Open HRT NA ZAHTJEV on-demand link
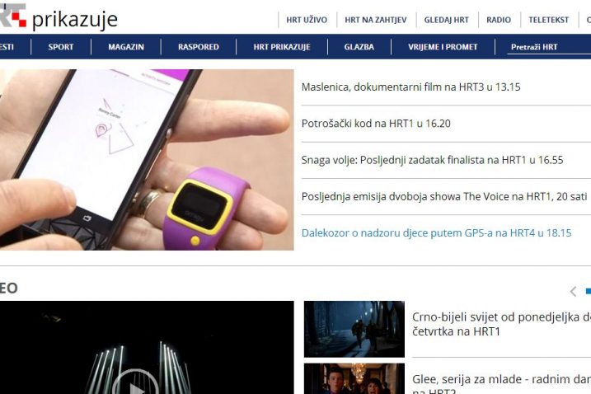Viewport: 591px width, 394px height. point(375,20)
